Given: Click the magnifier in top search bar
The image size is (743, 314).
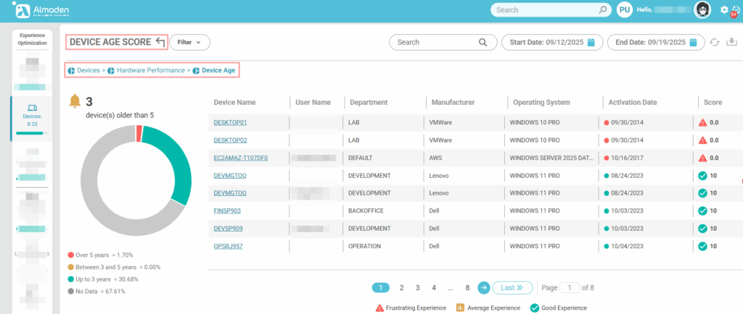Looking at the screenshot, I should [x=602, y=10].
